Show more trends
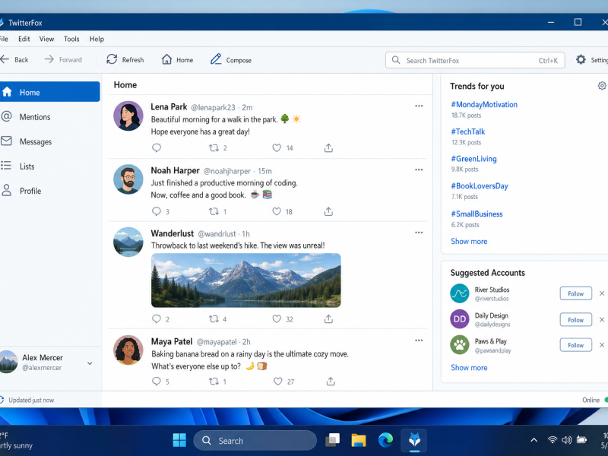This screenshot has width=608, height=456. click(x=469, y=241)
